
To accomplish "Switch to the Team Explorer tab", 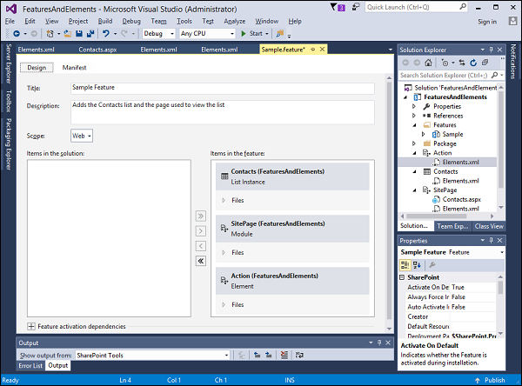I will pyautogui.click(x=452, y=226).
